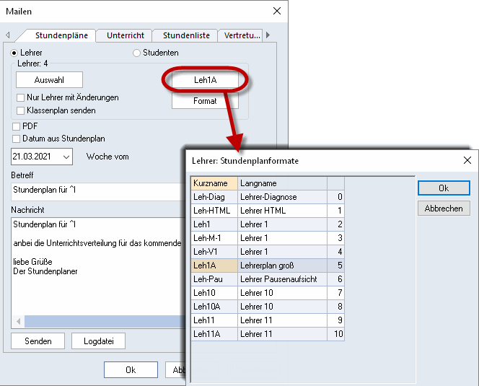Click the Nachricht left scroll arrow
Screen dimensions: 479x386
[18, 322]
